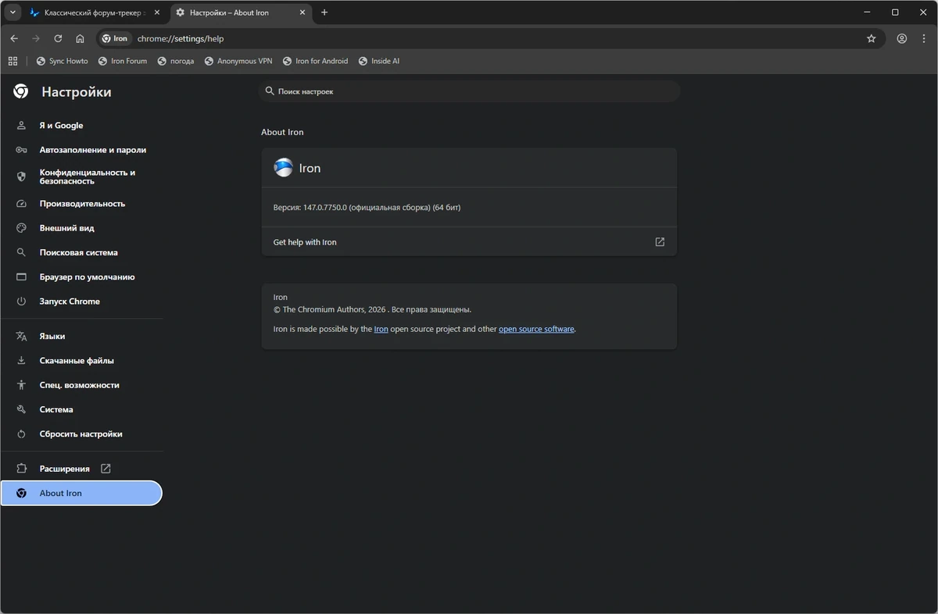Open the browser three-dot menu
938x614 pixels.
(x=924, y=38)
